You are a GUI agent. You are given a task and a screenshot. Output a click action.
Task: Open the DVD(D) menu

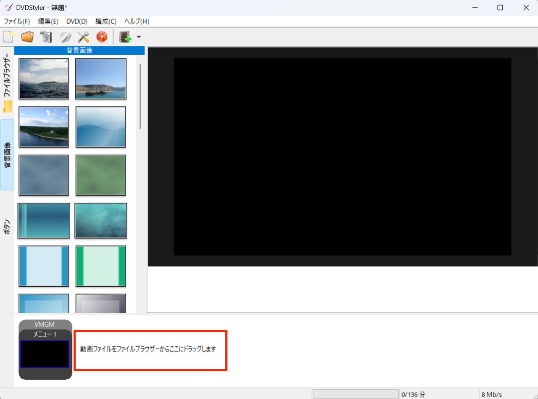[77, 21]
